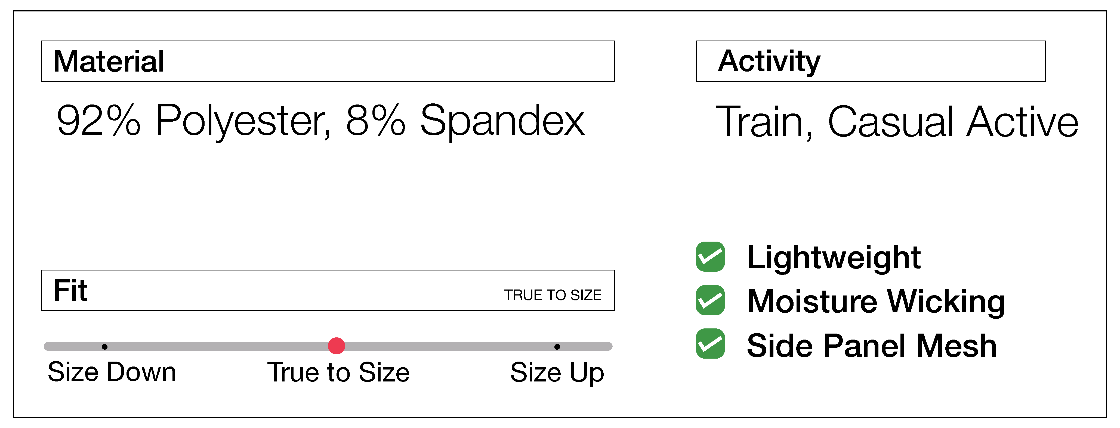
Task: Toggle the Moisture Wicking green checkbox
Action: click(710, 300)
